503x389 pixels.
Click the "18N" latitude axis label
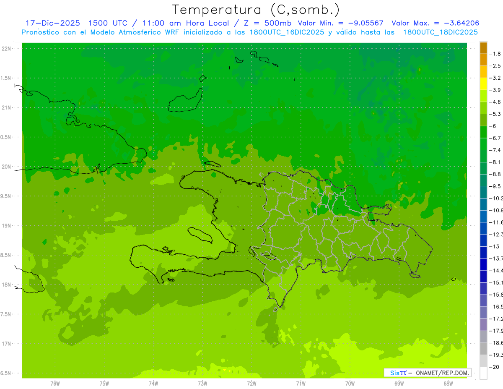7,285
